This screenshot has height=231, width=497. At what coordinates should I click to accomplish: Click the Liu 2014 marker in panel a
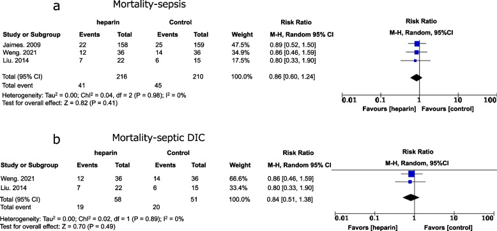coord(415,60)
